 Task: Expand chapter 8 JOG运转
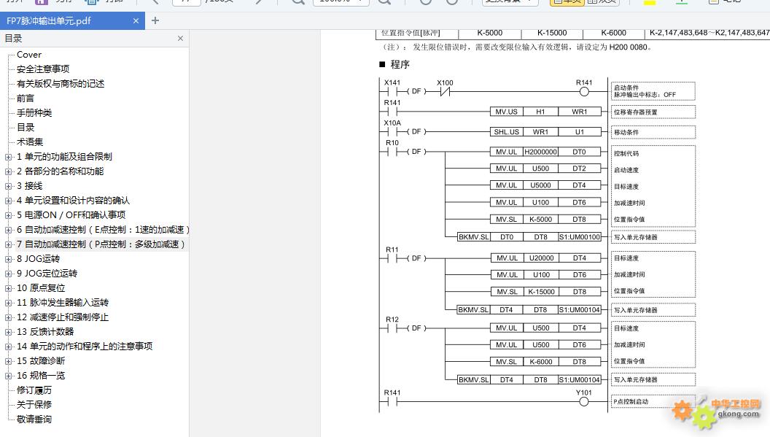pyautogui.click(x=8, y=259)
